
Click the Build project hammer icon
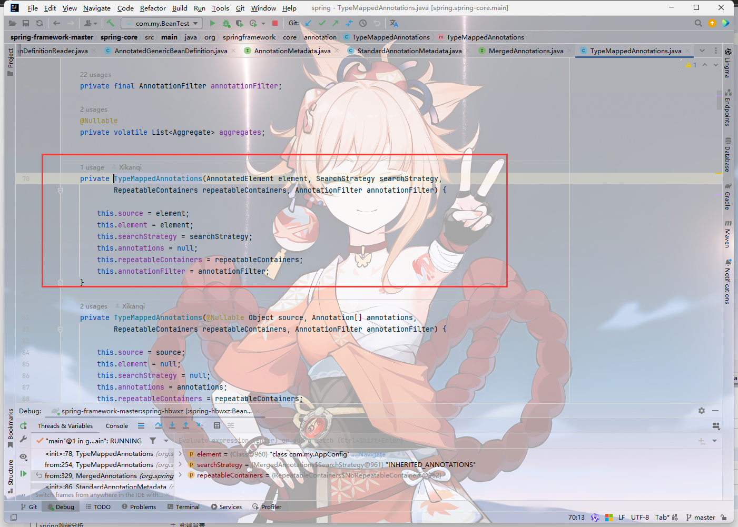[110, 23]
